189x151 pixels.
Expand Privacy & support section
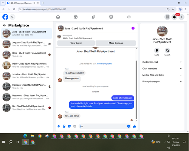click(162, 82)
